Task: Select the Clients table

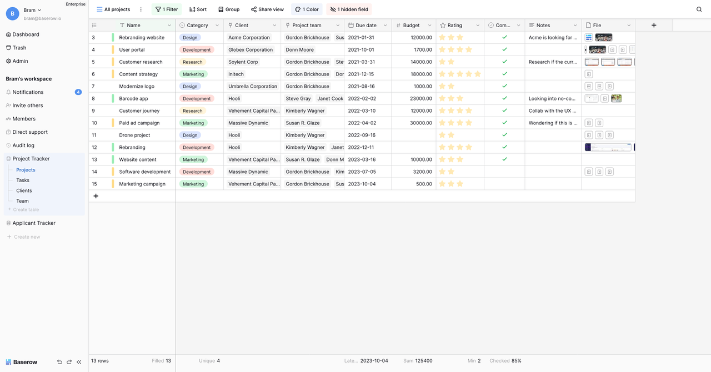Action: pos(24,190)
